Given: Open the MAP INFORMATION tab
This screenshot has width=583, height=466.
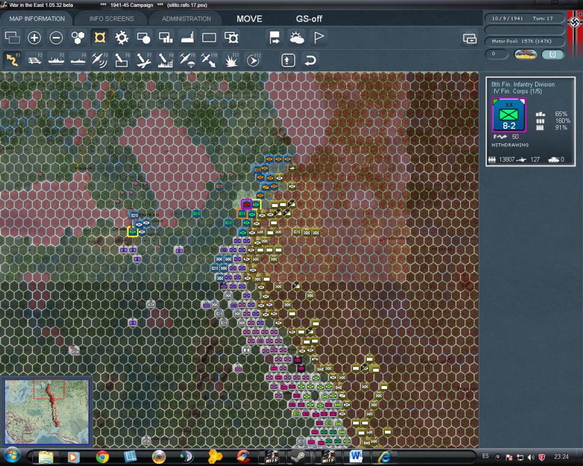Looking at the screenshot, I should 37,19.
